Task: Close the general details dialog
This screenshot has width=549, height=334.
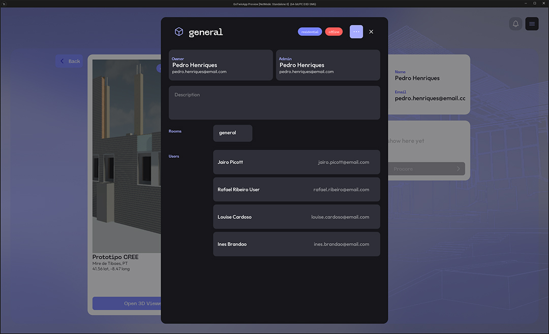Action: (371, 32)
